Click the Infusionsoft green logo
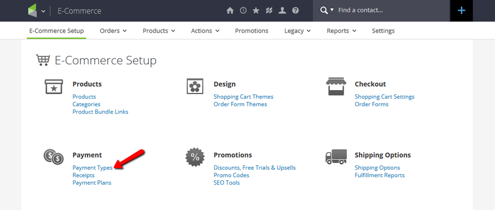Screen dimensions: 495x210 [x=33, y=10]
